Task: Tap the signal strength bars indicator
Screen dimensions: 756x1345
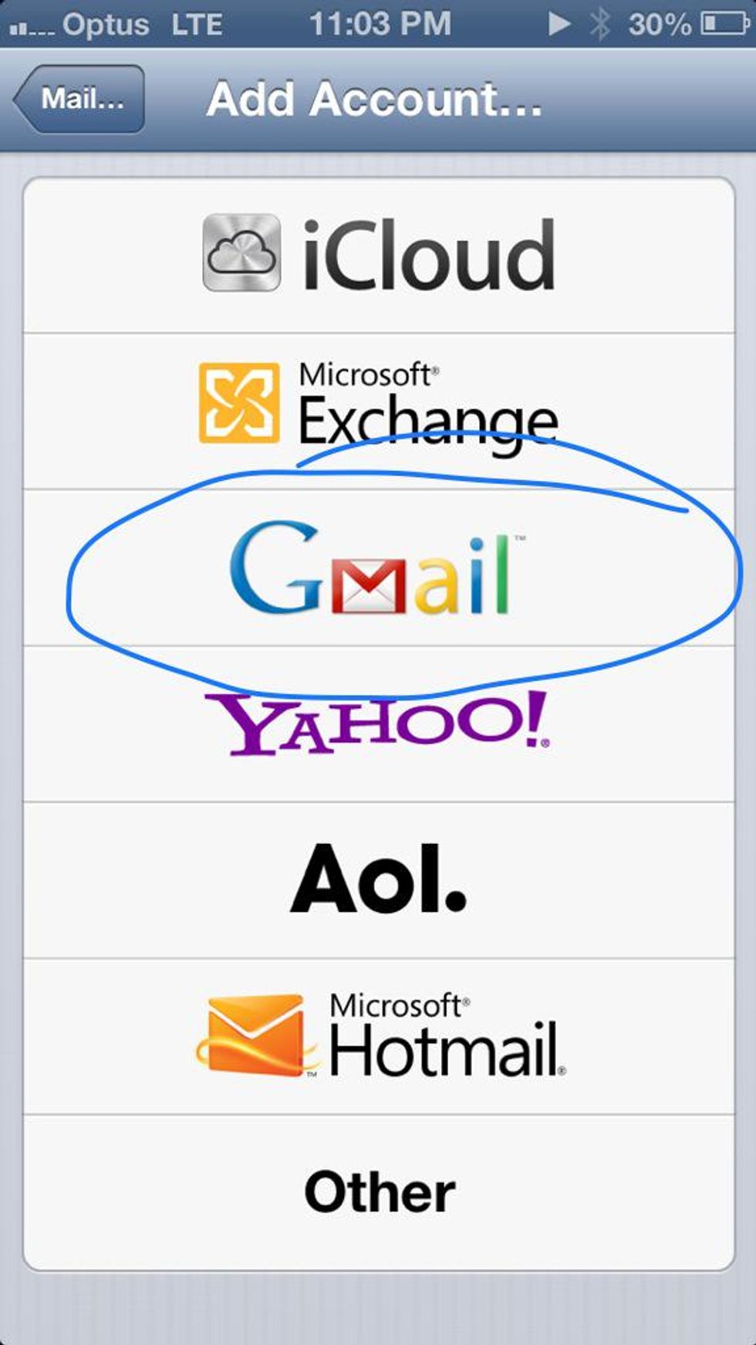Action: pos(31,29)
